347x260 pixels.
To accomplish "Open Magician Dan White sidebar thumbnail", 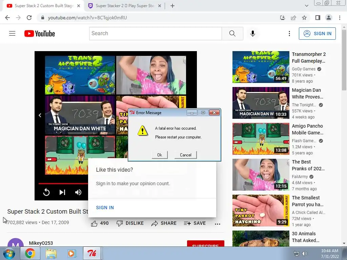I will (x=261, y=103).
